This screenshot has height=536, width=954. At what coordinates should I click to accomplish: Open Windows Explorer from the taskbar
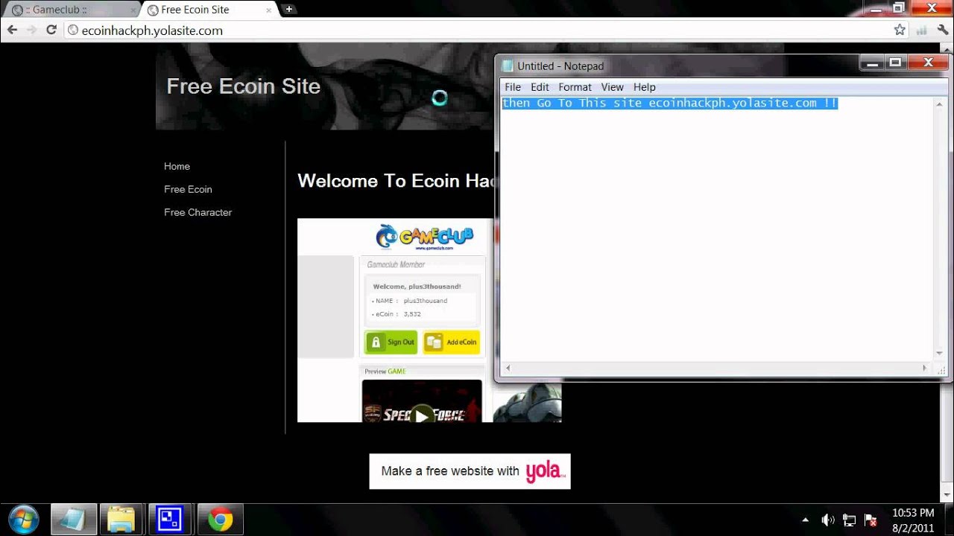121,518
